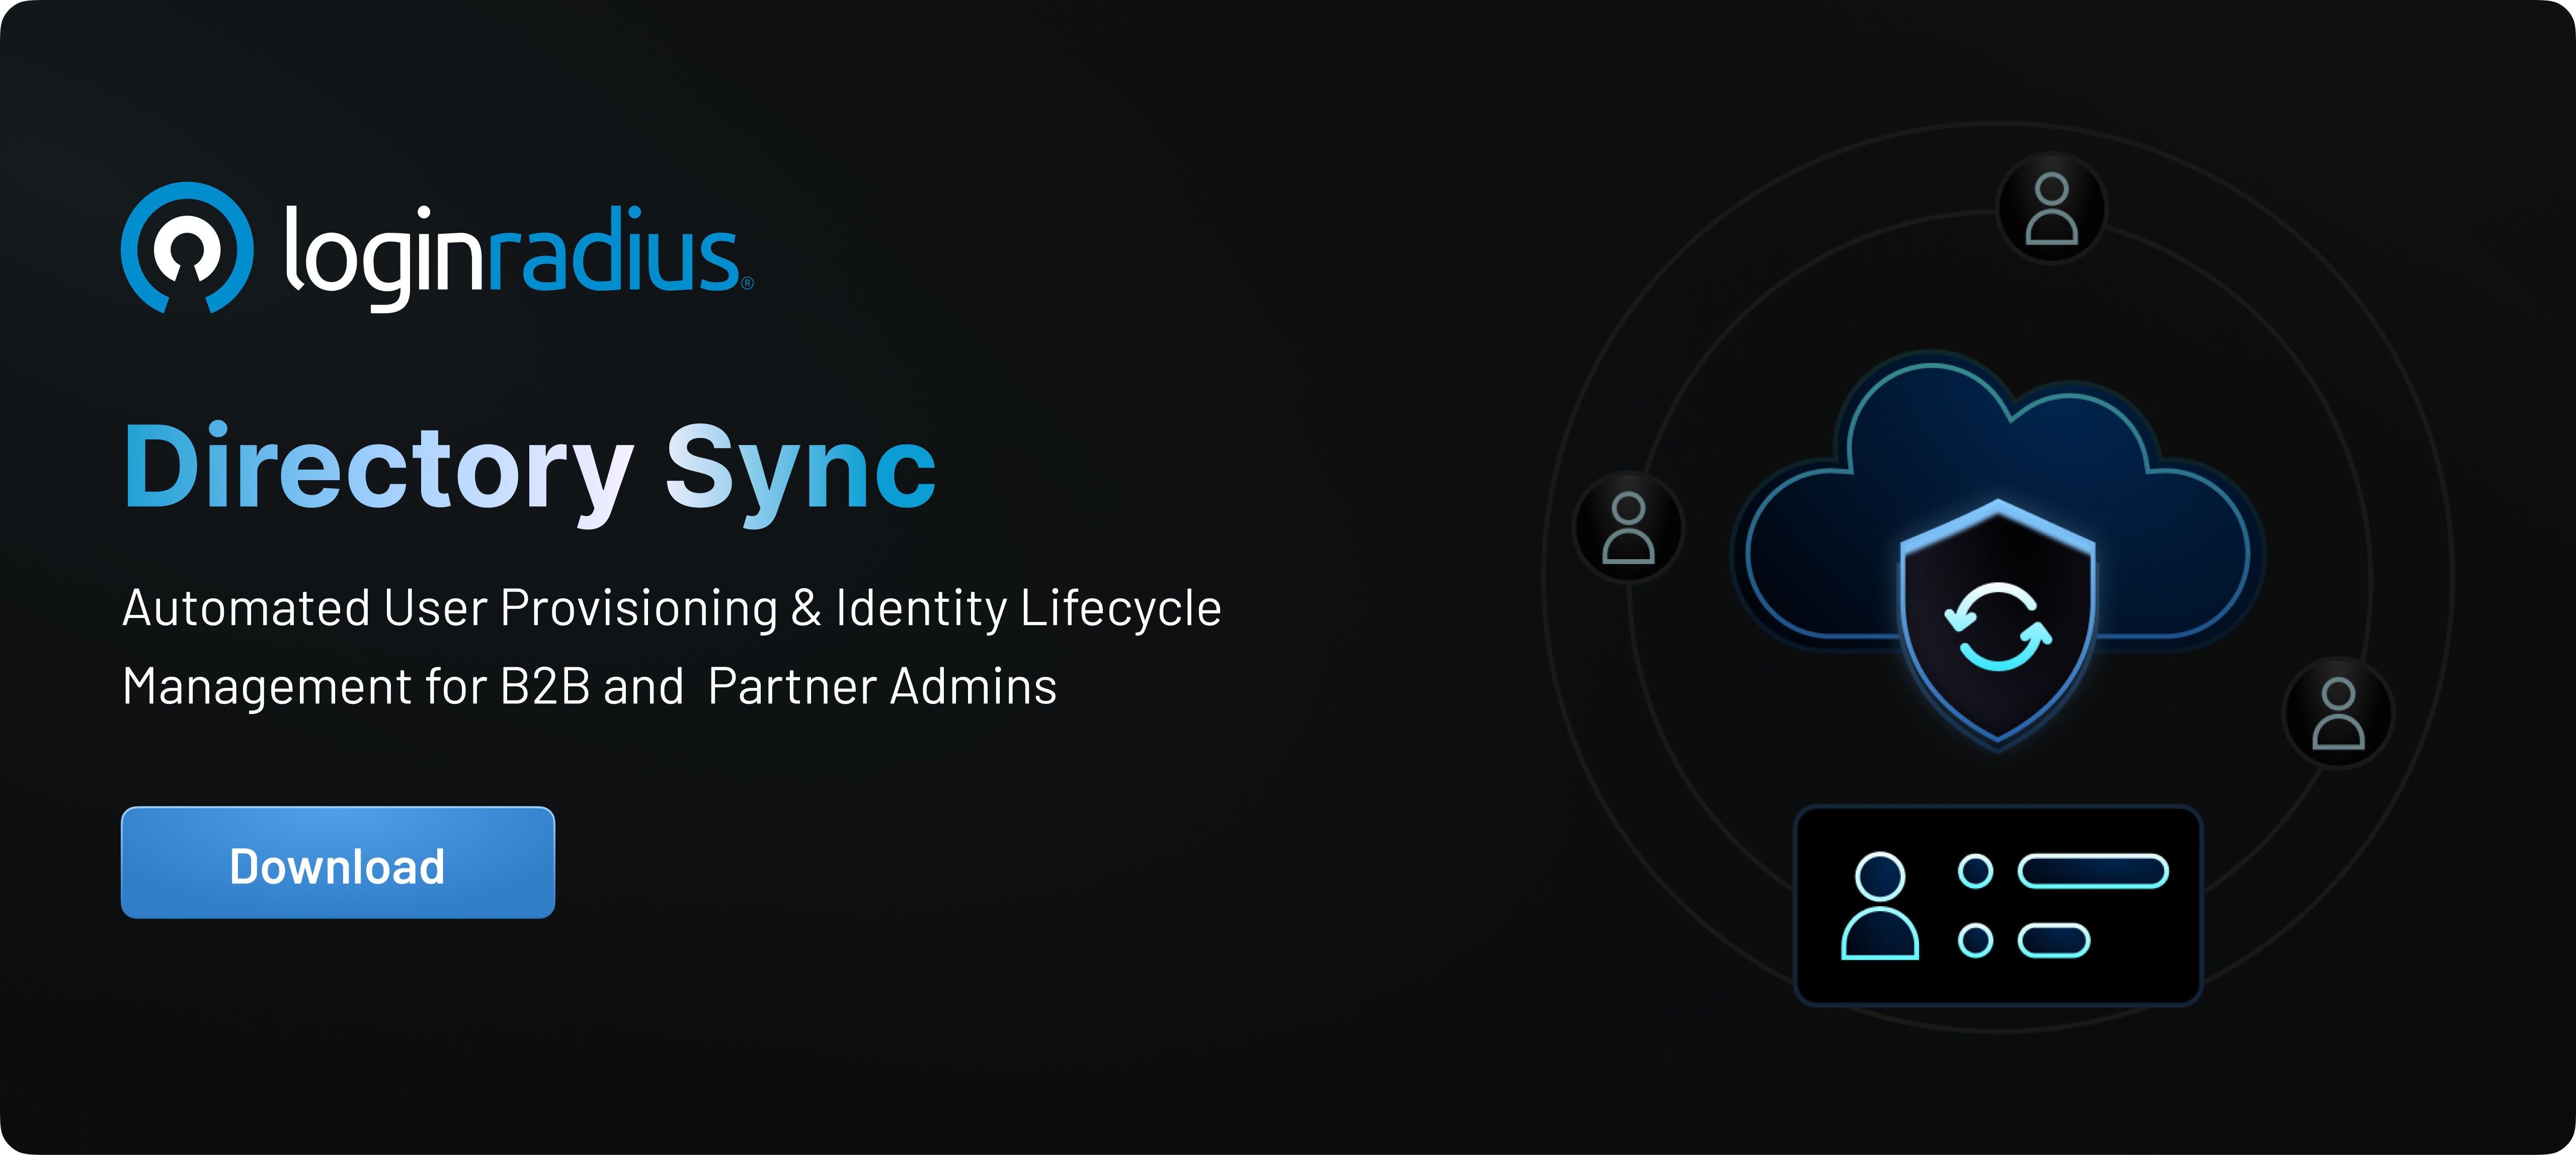Screen dimensions: 2576x1155
Task: Click the Download button
Action: tap(338, 862)
